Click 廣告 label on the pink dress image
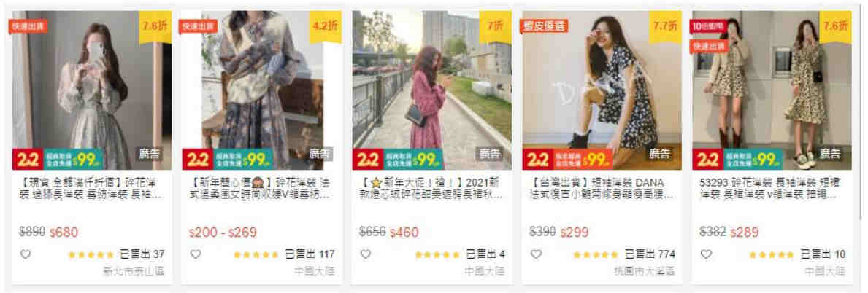The width and height of the screenshot is (868, 293). [488, 154]
